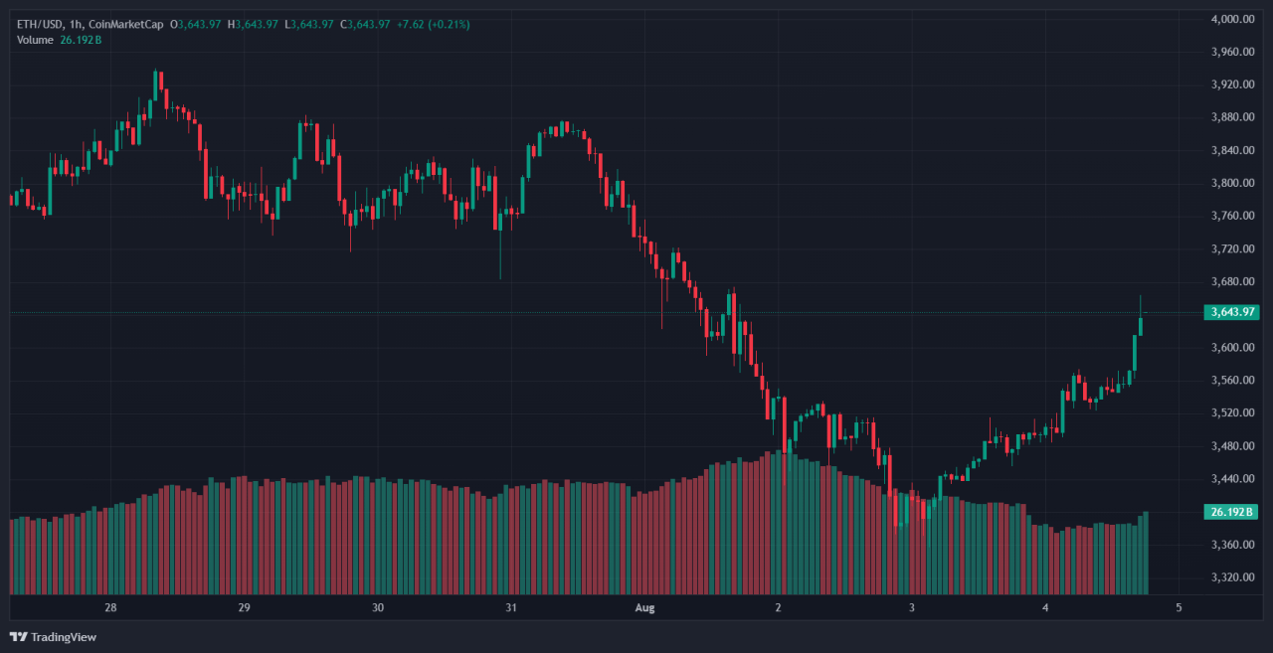Image resolution: width=1273 pixels, height=653 pixels.
Task: Select the Aug date on time axis
Action: [x=644, y=607]
